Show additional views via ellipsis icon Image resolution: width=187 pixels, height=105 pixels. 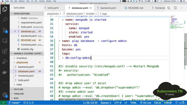click(x=5, y=83)
